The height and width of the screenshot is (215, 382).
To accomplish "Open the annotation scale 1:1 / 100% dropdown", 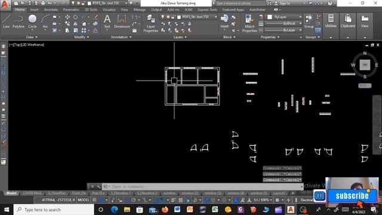I will tap(263, 200).
